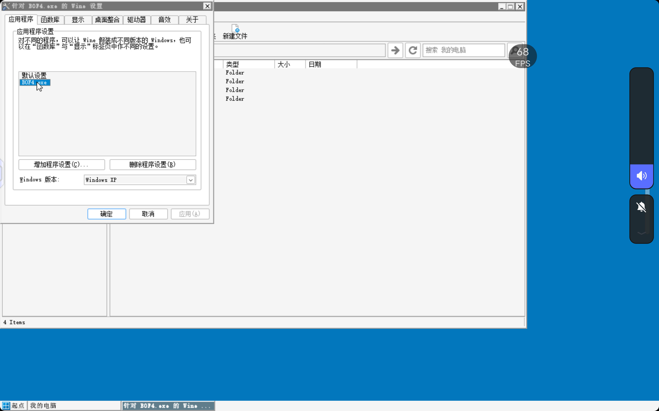Select the 应用程序 tab
Viewport: 659px width, 411px height.
pos(21,19)
